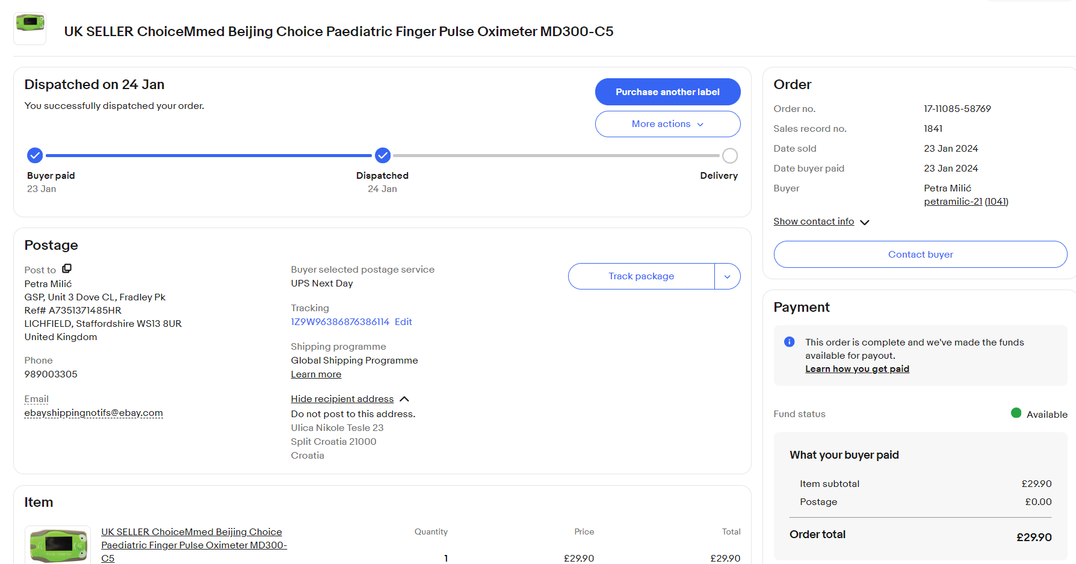This screenshot has width=1076, height=564.
Task: Open the item image in Item section
Action: 58,544
